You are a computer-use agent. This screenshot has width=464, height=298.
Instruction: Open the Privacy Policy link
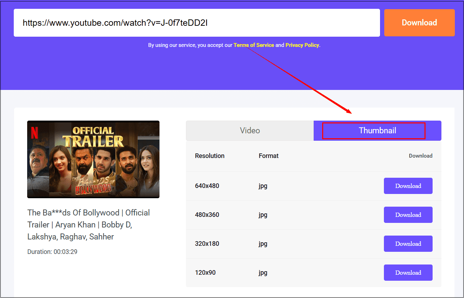(x=302, y=45)
